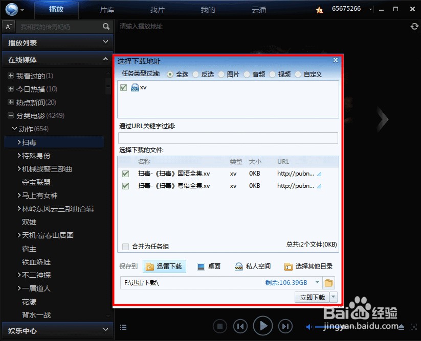Switch to the 播放 tab
This screenshot has width=421, height=341.
56,10
